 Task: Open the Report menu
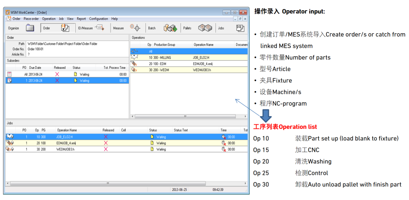[x=81, y=19]
